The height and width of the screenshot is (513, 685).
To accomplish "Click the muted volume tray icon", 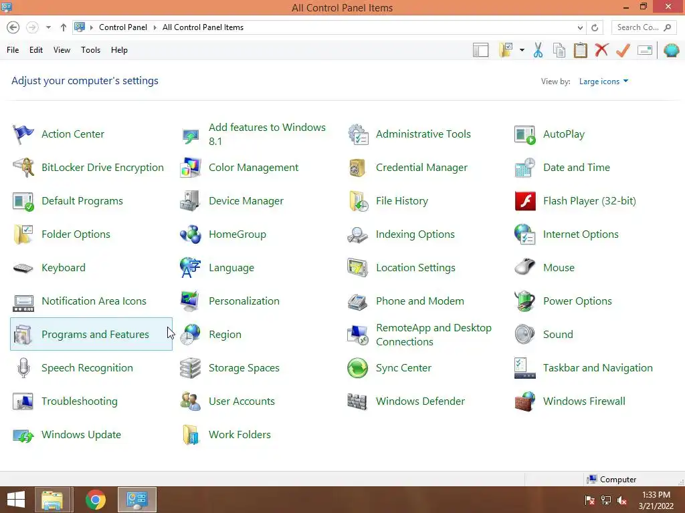I will [622, 500].
